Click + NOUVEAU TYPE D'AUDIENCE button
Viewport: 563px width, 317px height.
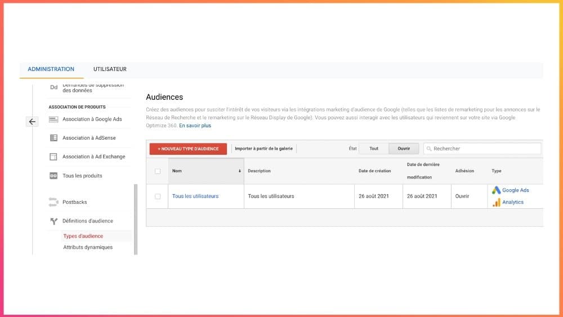click(x=188, y=149)
